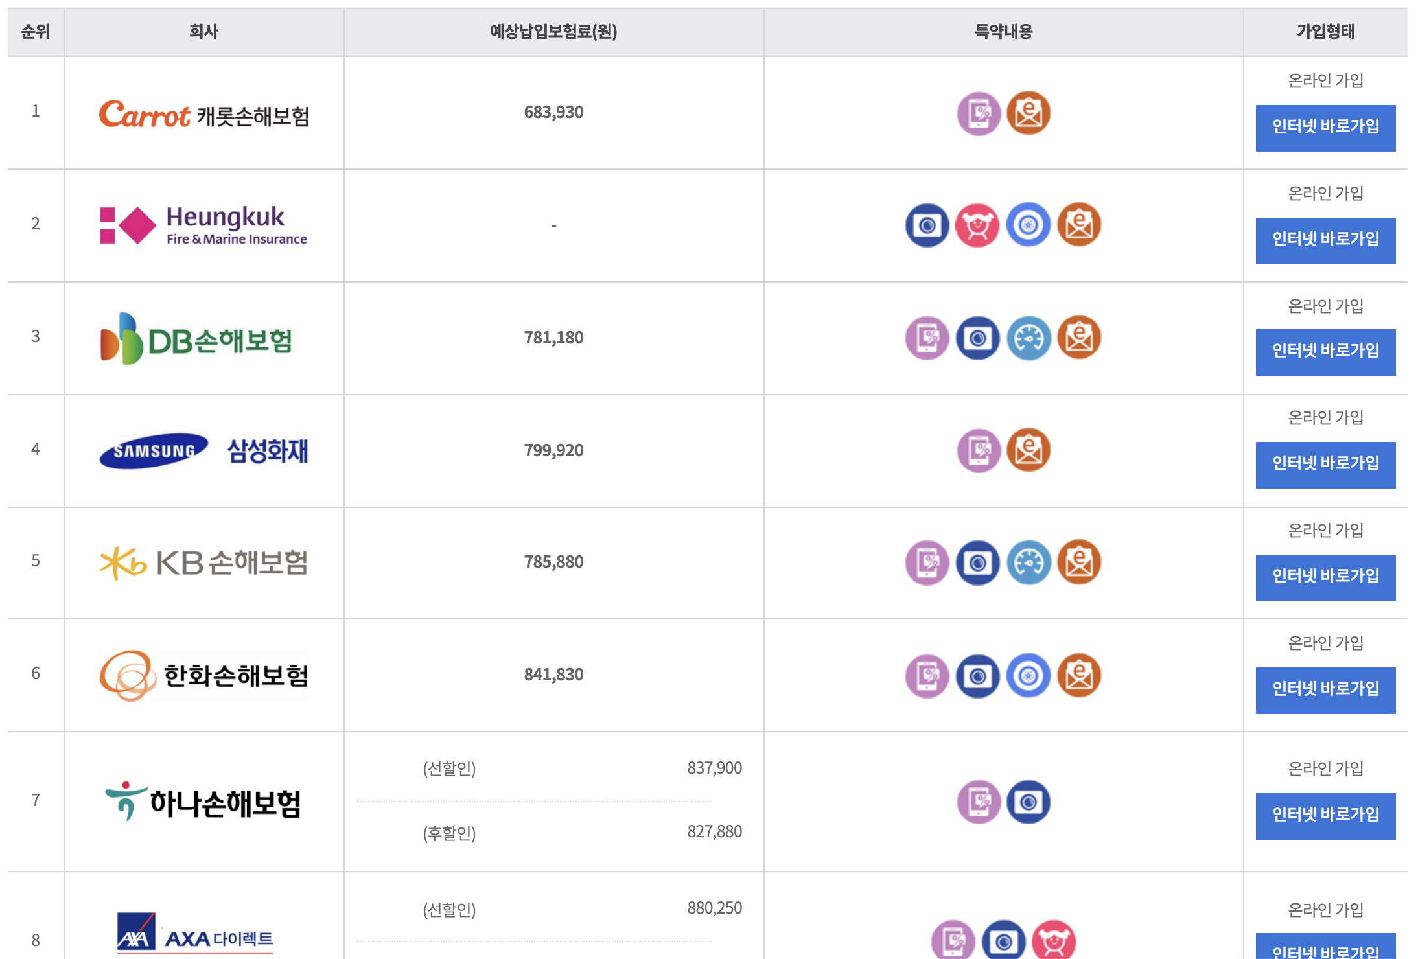Click AXA다이렉트 row pink baby face icon
Screen dimensions: 1418x959
(1054, 941)
